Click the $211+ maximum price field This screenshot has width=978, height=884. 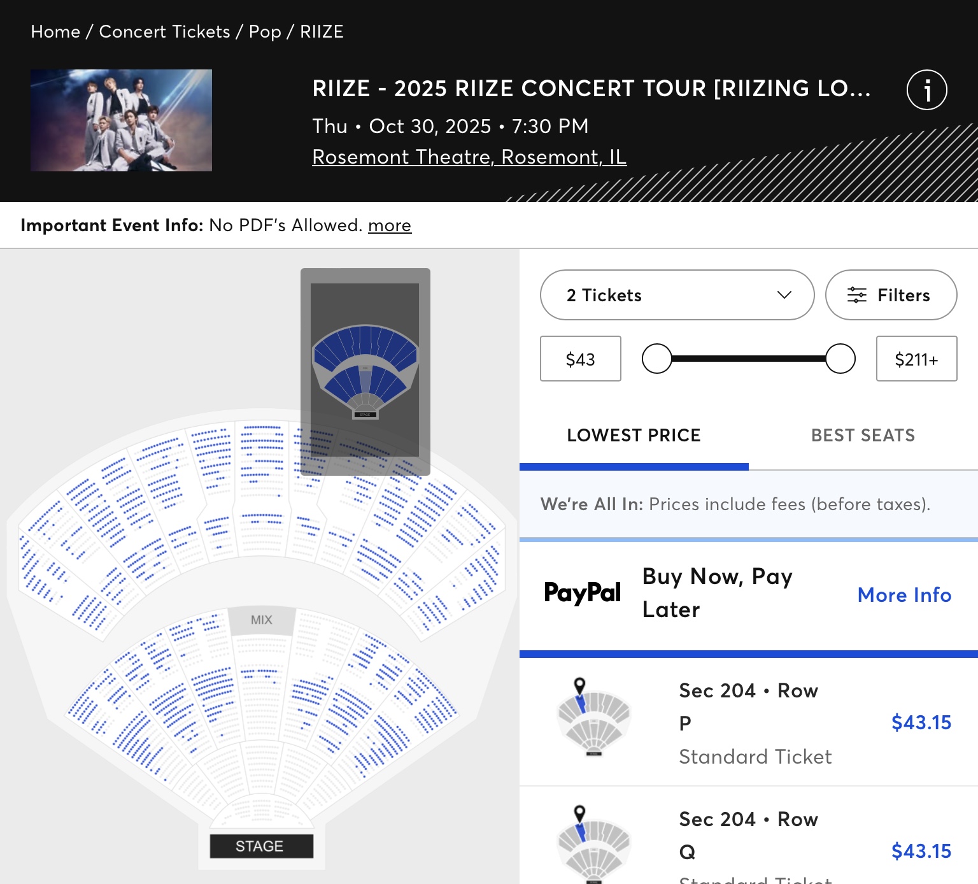916,359
